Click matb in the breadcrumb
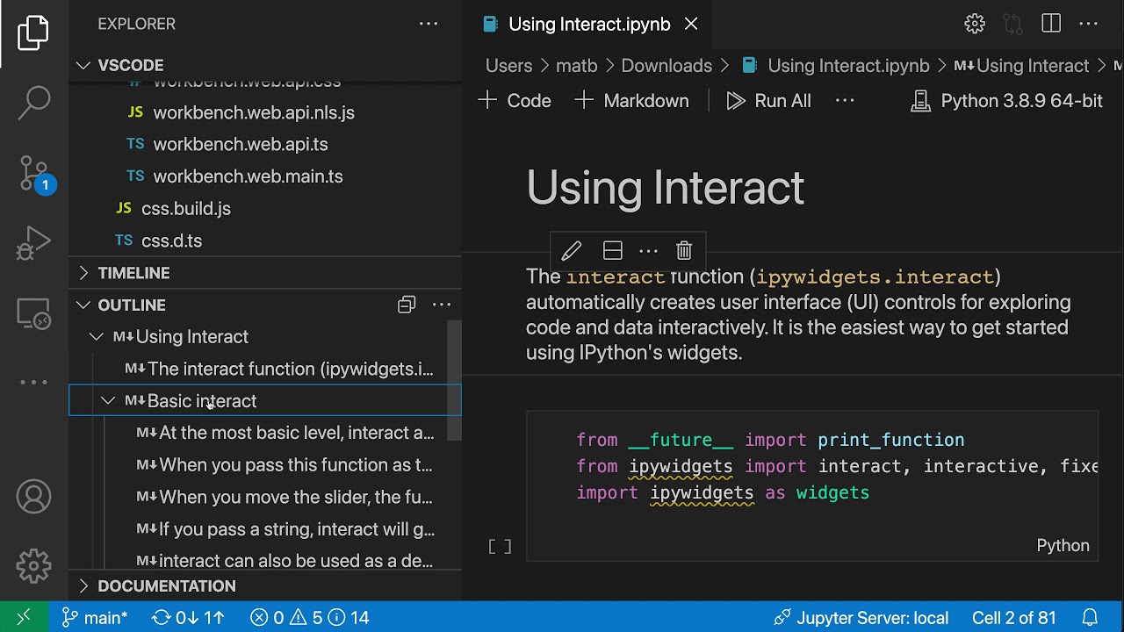This screenshot has width=1124, height=632. coord(576,66)
